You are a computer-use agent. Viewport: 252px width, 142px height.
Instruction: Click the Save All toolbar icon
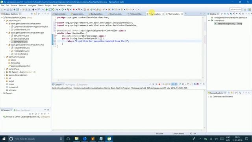tap(11, 9)
